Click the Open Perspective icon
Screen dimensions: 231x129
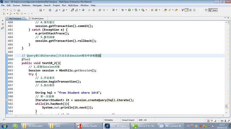pos(206,10)
